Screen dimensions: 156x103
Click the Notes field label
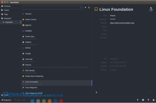[x=104, y=27]
